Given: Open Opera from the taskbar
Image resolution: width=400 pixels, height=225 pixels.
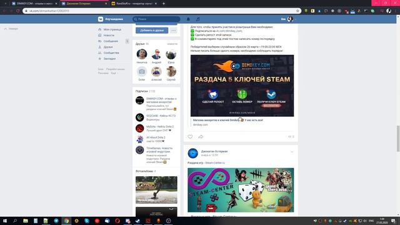Looking at the screenshot, I should click(117, 221).
